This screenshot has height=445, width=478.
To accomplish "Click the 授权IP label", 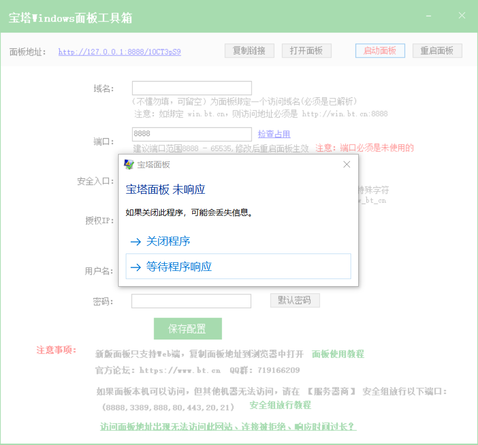I will pyautogui.click(x=100, y=220).
